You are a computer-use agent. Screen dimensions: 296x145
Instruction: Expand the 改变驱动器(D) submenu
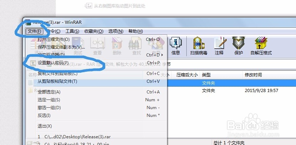click(101, 55)
